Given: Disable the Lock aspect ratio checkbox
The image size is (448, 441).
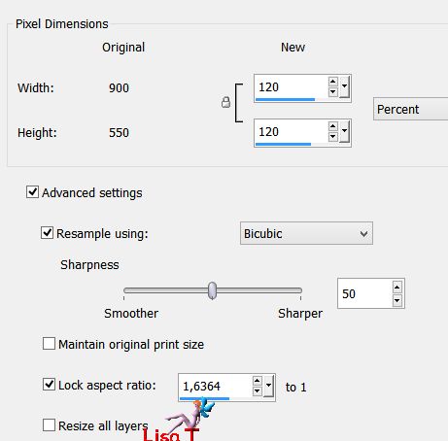Looking at the screenshot, I should [49, 385].
